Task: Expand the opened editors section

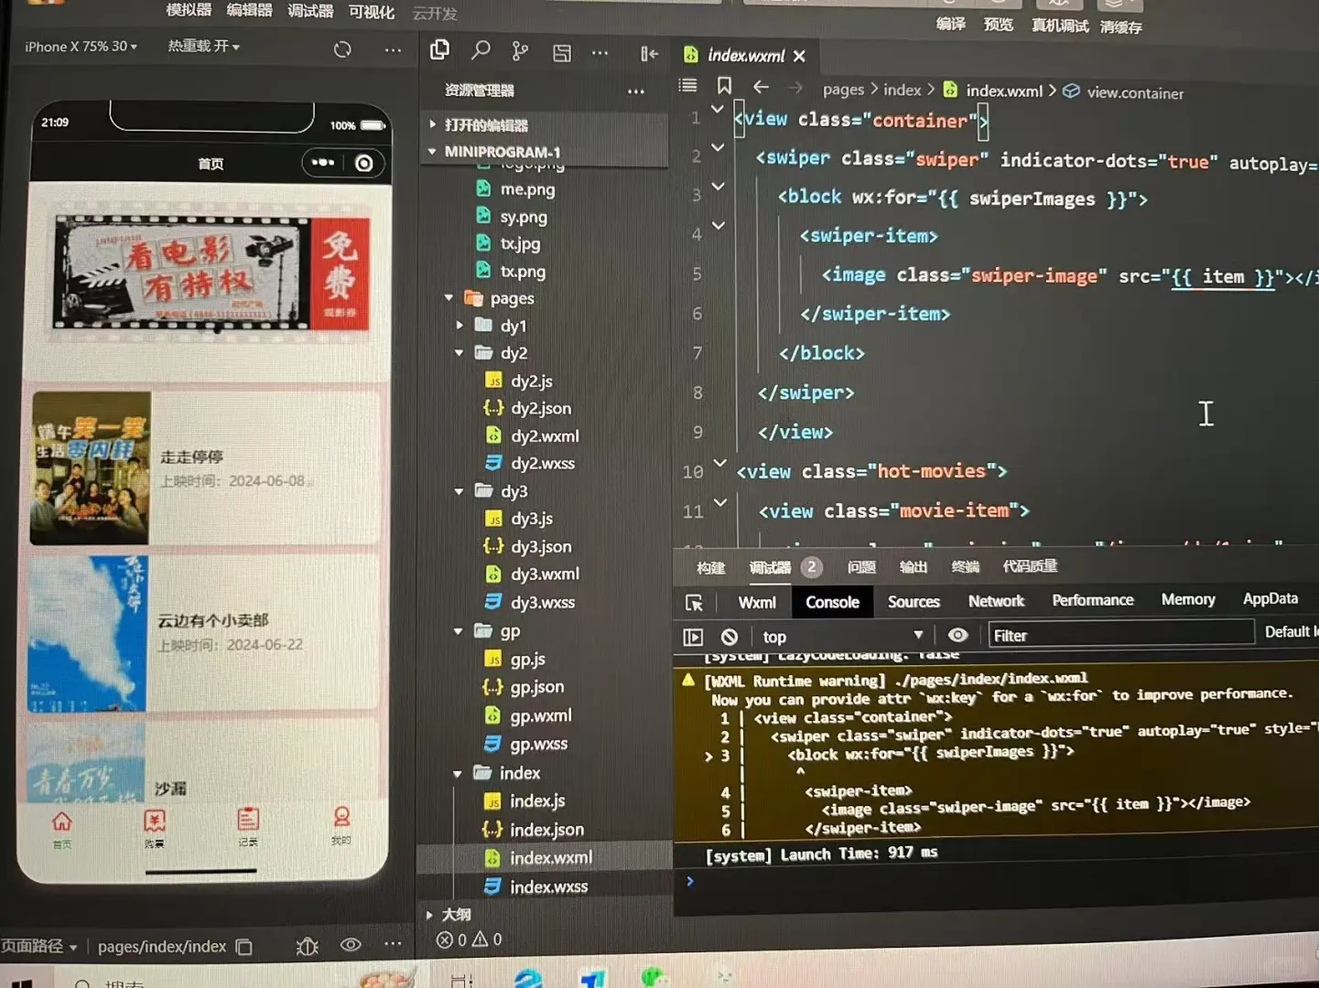Action: coord(486,125)
